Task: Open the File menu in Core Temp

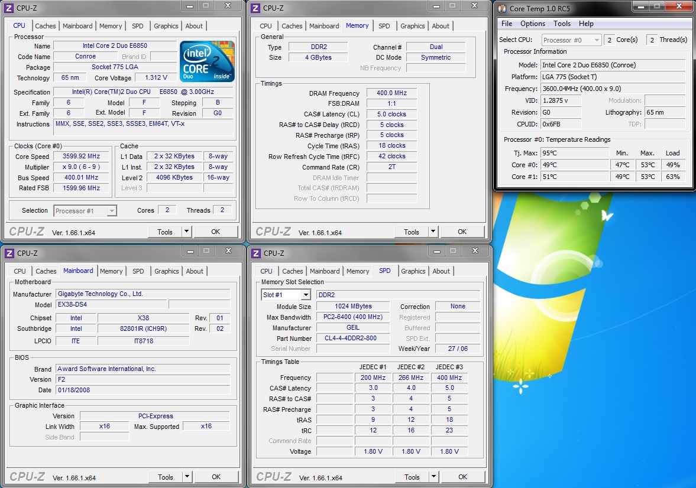Action: 506,24
